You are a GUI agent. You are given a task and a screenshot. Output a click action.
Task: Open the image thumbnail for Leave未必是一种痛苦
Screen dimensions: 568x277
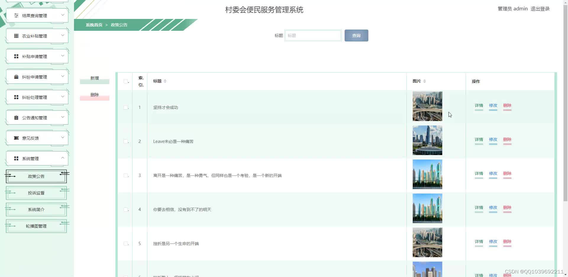427,140
